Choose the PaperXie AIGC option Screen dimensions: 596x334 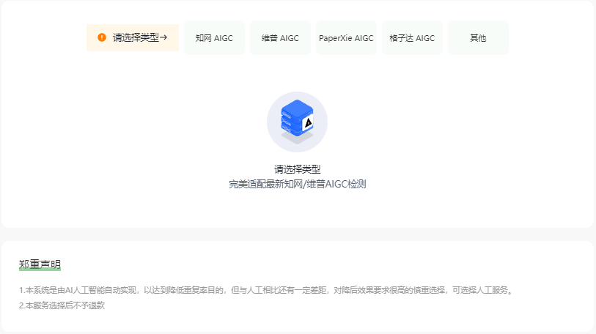(x=346, y=38)
